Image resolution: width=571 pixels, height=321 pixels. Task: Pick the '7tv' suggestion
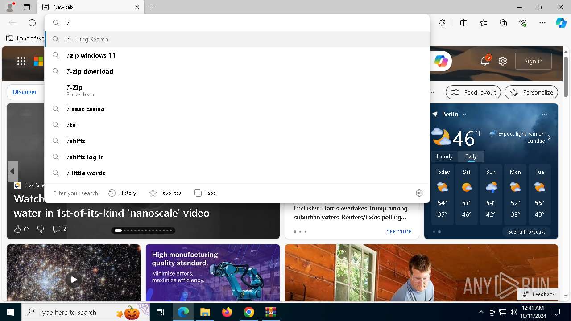click(237, 125)
